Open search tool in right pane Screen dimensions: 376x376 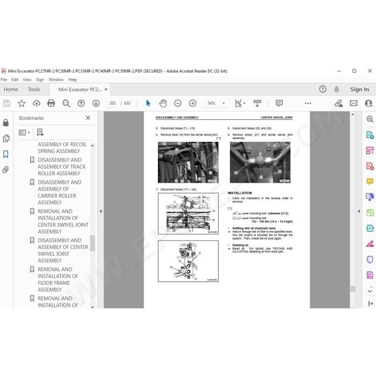370,119
